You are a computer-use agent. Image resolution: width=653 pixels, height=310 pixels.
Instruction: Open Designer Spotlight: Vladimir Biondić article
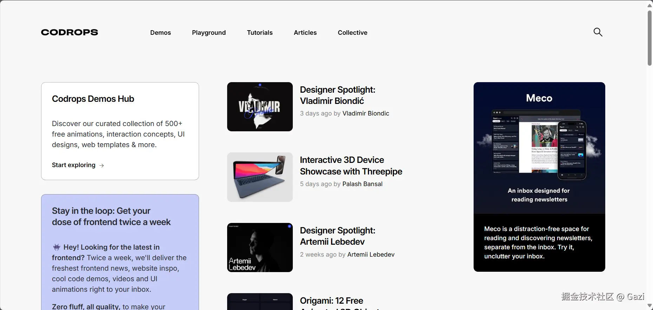(337, 95)
